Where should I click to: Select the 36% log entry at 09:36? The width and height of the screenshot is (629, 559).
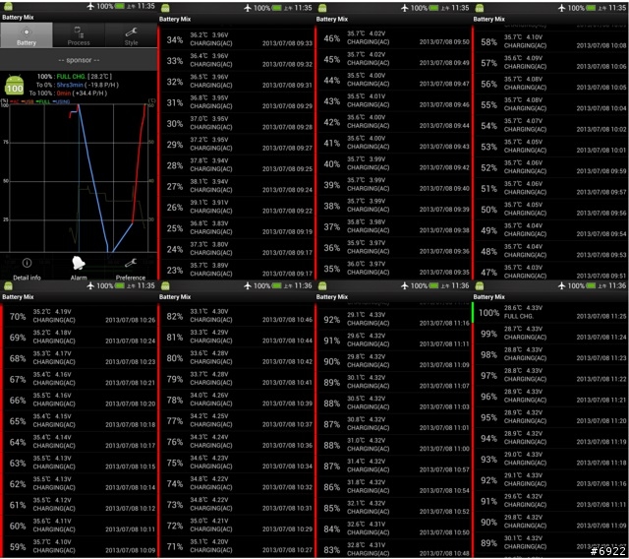(x=393, y=247)
